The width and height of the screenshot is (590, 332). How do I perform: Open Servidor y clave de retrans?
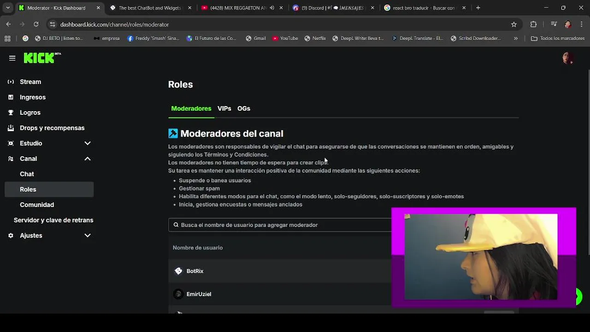point(53,220)
